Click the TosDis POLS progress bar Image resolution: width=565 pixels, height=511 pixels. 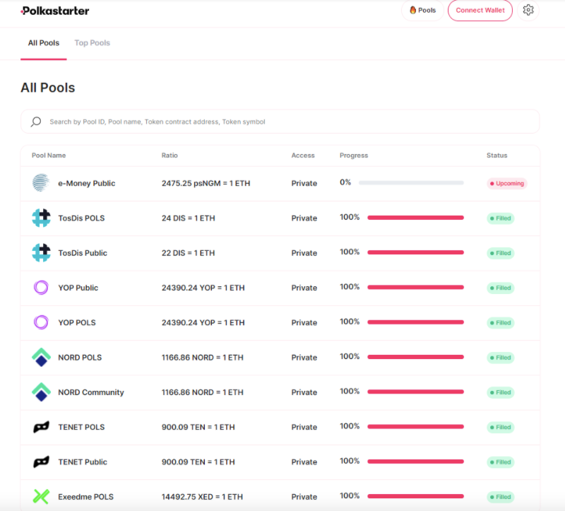point(415,218)
